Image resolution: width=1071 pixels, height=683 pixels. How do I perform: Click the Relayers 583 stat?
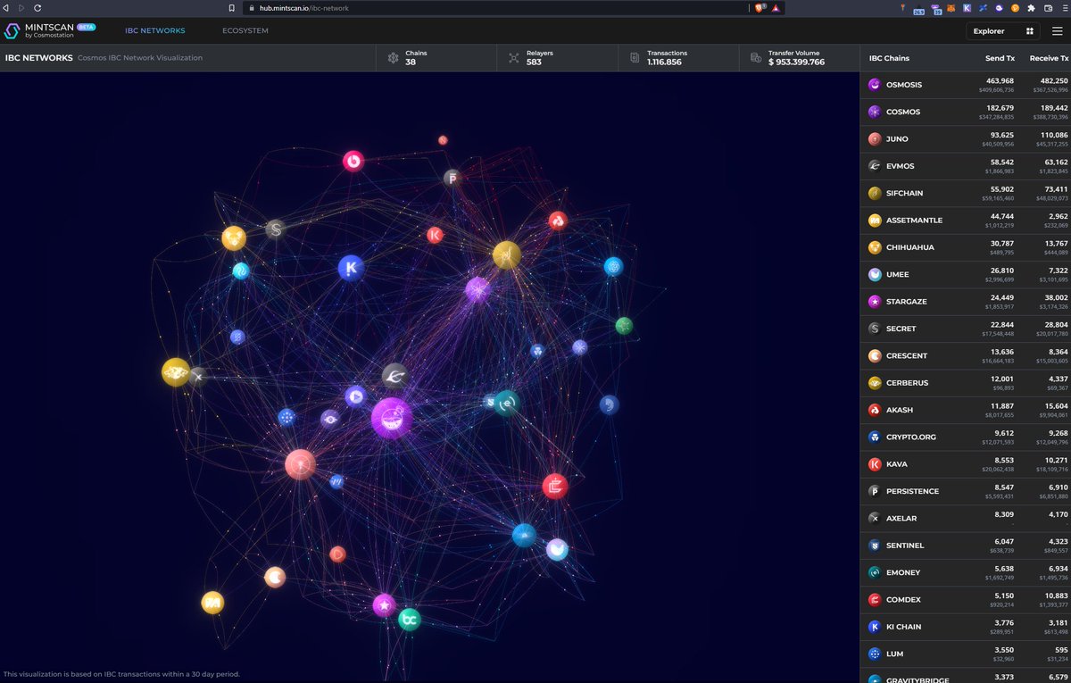557,58
